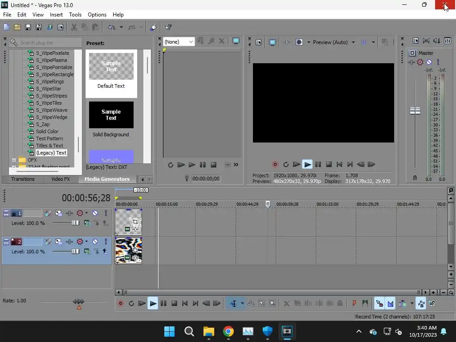Click Go to Start in timeline transport
The height and width of the screenshot is (342, 456).
click(185, 303)
